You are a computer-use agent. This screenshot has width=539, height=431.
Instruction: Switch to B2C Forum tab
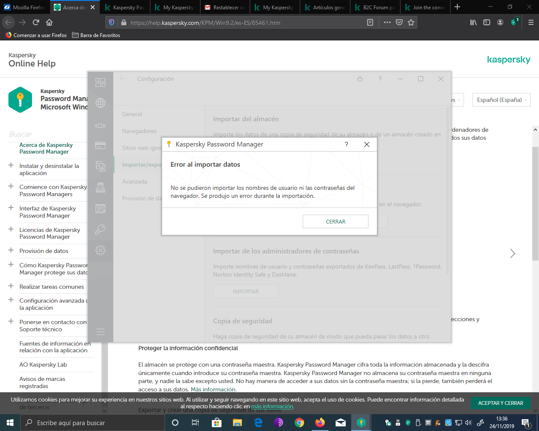(x=374, y=7)
